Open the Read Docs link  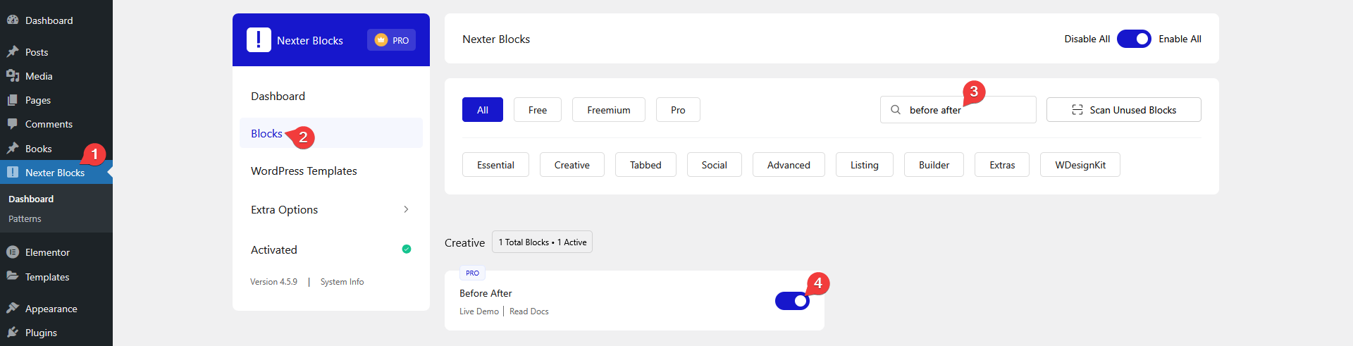pos(529,311)
